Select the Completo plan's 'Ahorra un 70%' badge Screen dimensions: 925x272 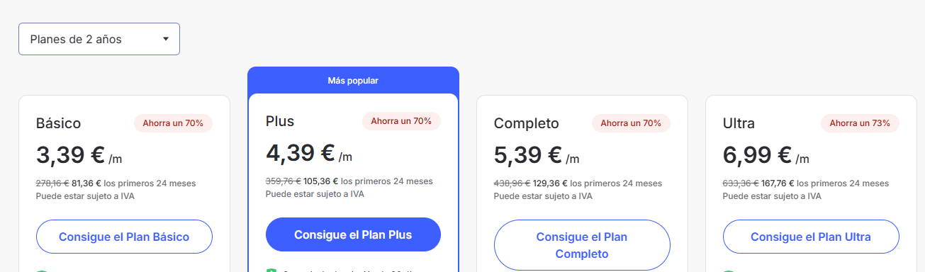[x=631, y=123]
